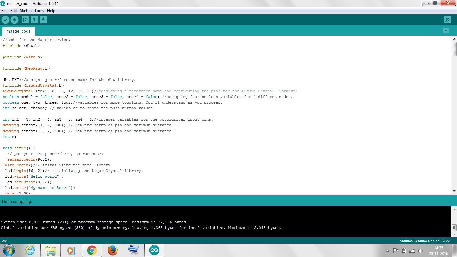Open Windows Explorer folder taskbar icon
457x257 pixels.
click(x=51, y=250)
